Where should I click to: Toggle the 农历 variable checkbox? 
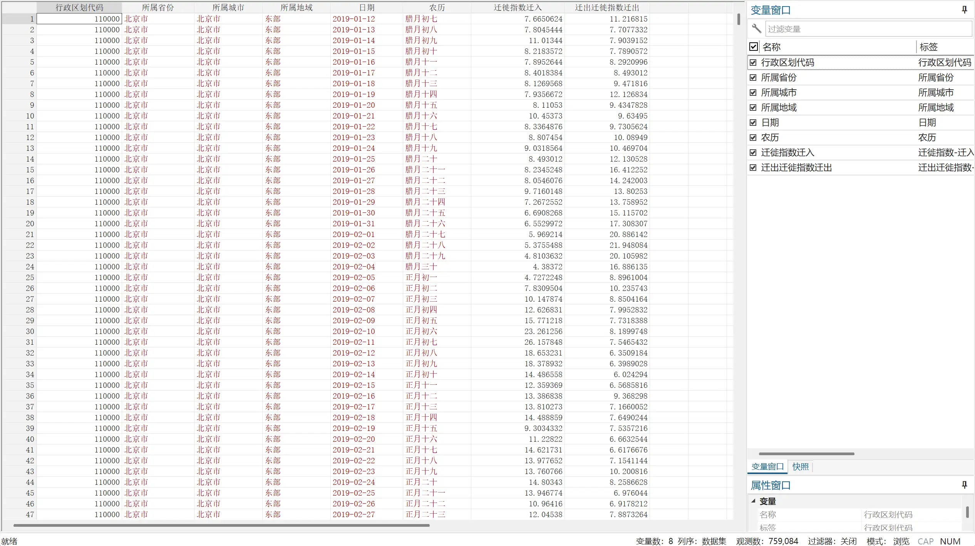pyautogui.click(x=753, y=138)
